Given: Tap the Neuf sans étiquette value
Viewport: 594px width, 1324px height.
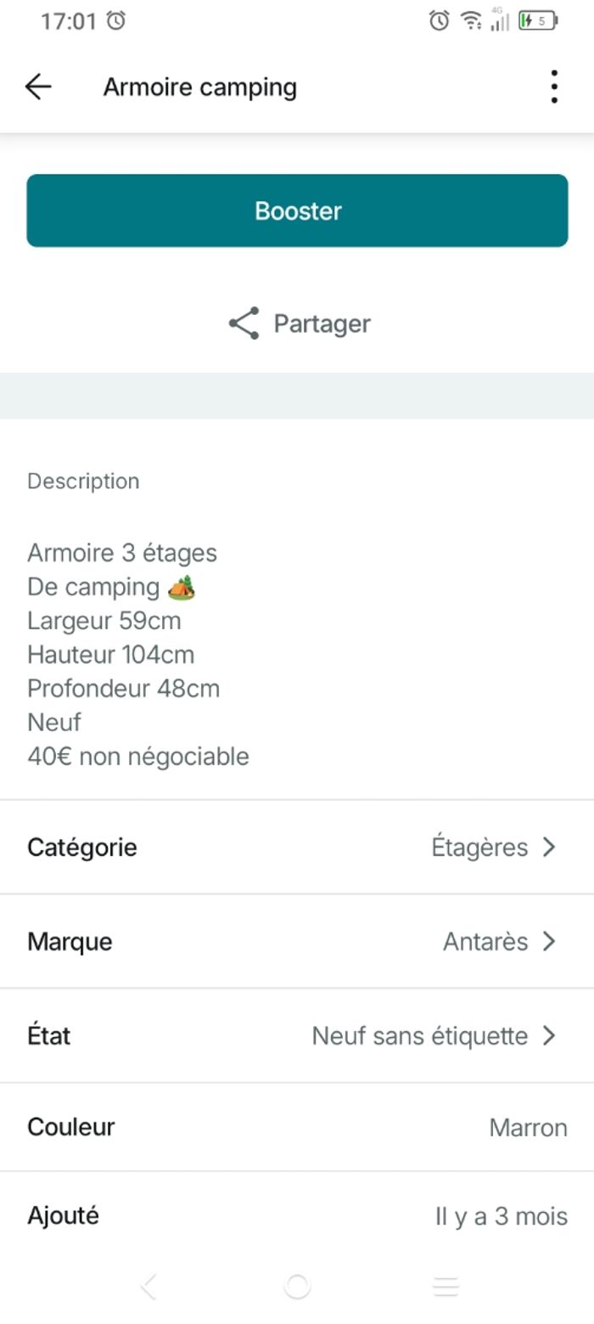Looking at the screenshot, I should pos(419,1035).
